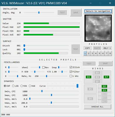This screenshot has width=115, height=117.
Task: Click the Curve slider thumb
Action: point(77,86)
